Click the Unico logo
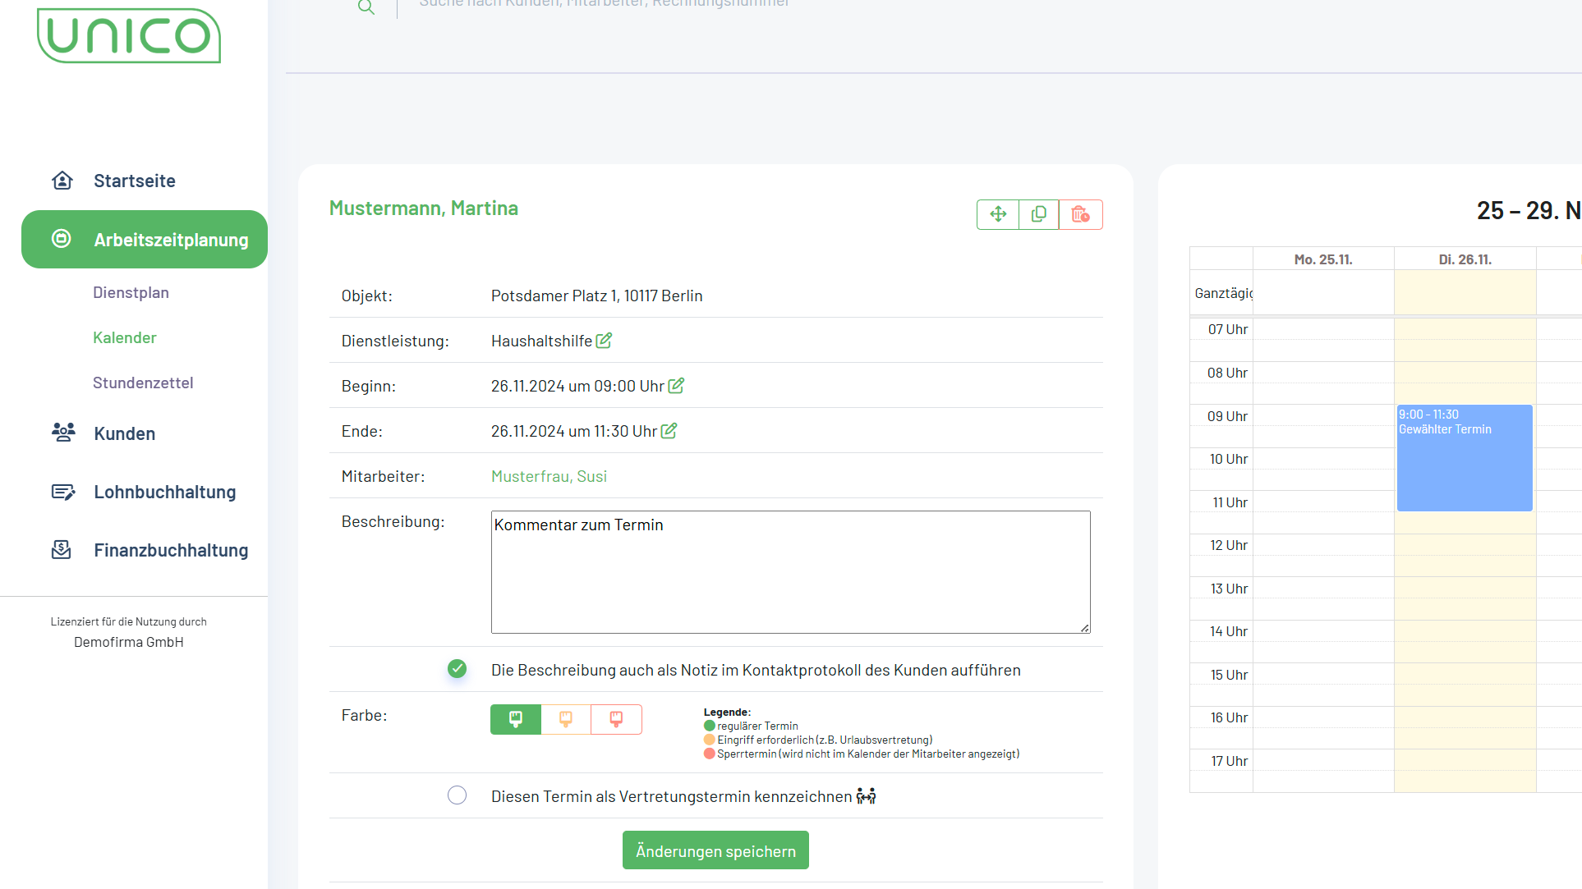 (129, 36)
